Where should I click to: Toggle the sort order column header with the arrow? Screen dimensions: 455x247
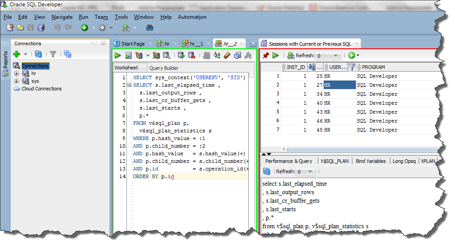tap(315, 67)
